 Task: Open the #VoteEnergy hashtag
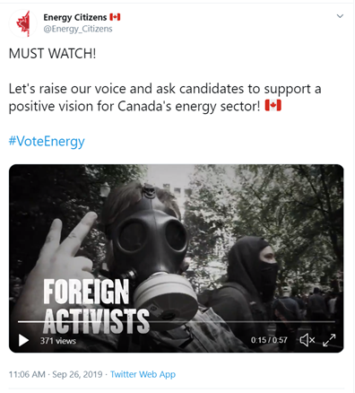47,141
